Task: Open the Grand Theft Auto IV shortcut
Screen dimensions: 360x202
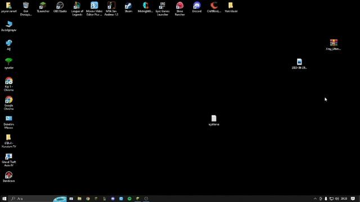Action: pyautogui.click(x=9, y=160)
